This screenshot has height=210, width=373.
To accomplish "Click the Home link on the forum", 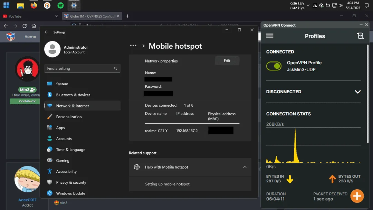I will (x=30, y=37).
